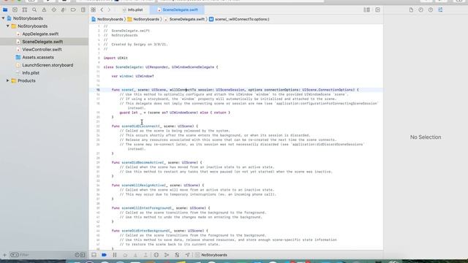
Task: Go forward in editor history
Action: [109, 9]
